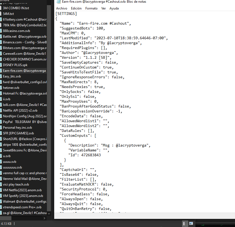Image resolution: width=235 pixels, height=227 pixels.
Task: Select za.gl @Alone_Devilz1 #Cashou file
Action: coord(23,213)
